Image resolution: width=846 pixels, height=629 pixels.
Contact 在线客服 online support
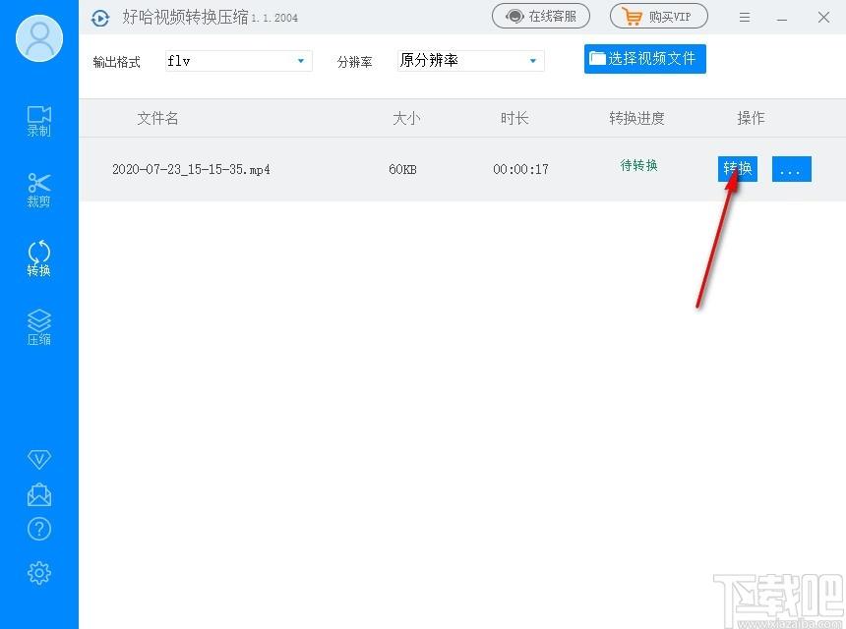click(541, 17)
